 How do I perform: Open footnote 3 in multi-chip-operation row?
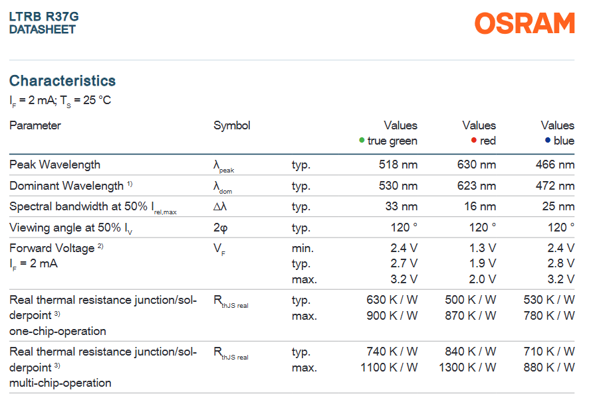[58, 365]
